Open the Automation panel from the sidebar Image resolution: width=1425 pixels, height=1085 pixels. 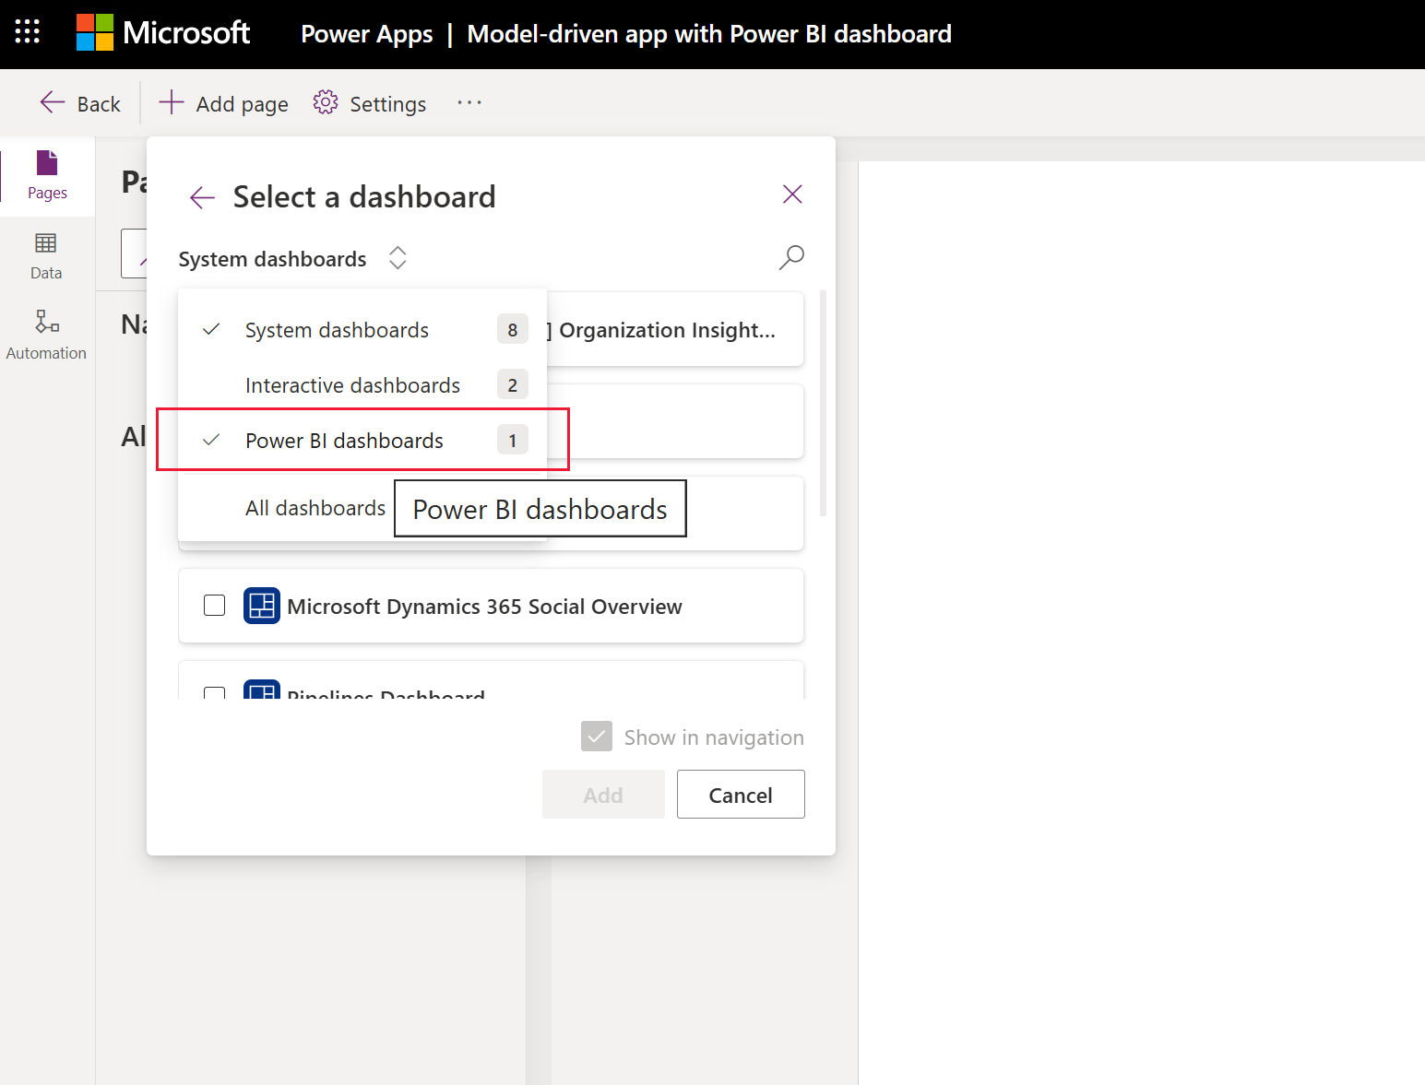click(45, 334)
